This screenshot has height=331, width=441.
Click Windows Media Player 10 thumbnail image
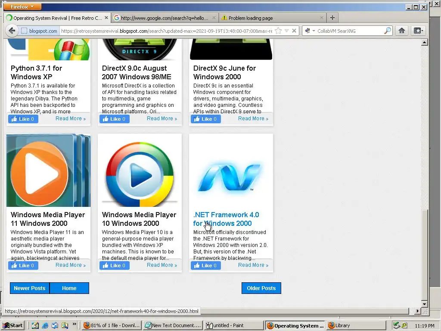[140, 171]
